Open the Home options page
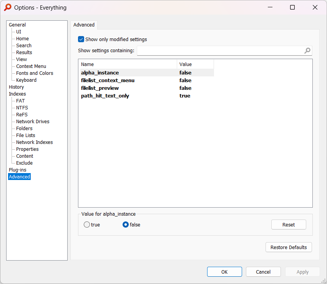Viewport: 327px width, 284px height. [x=22, y=38]
